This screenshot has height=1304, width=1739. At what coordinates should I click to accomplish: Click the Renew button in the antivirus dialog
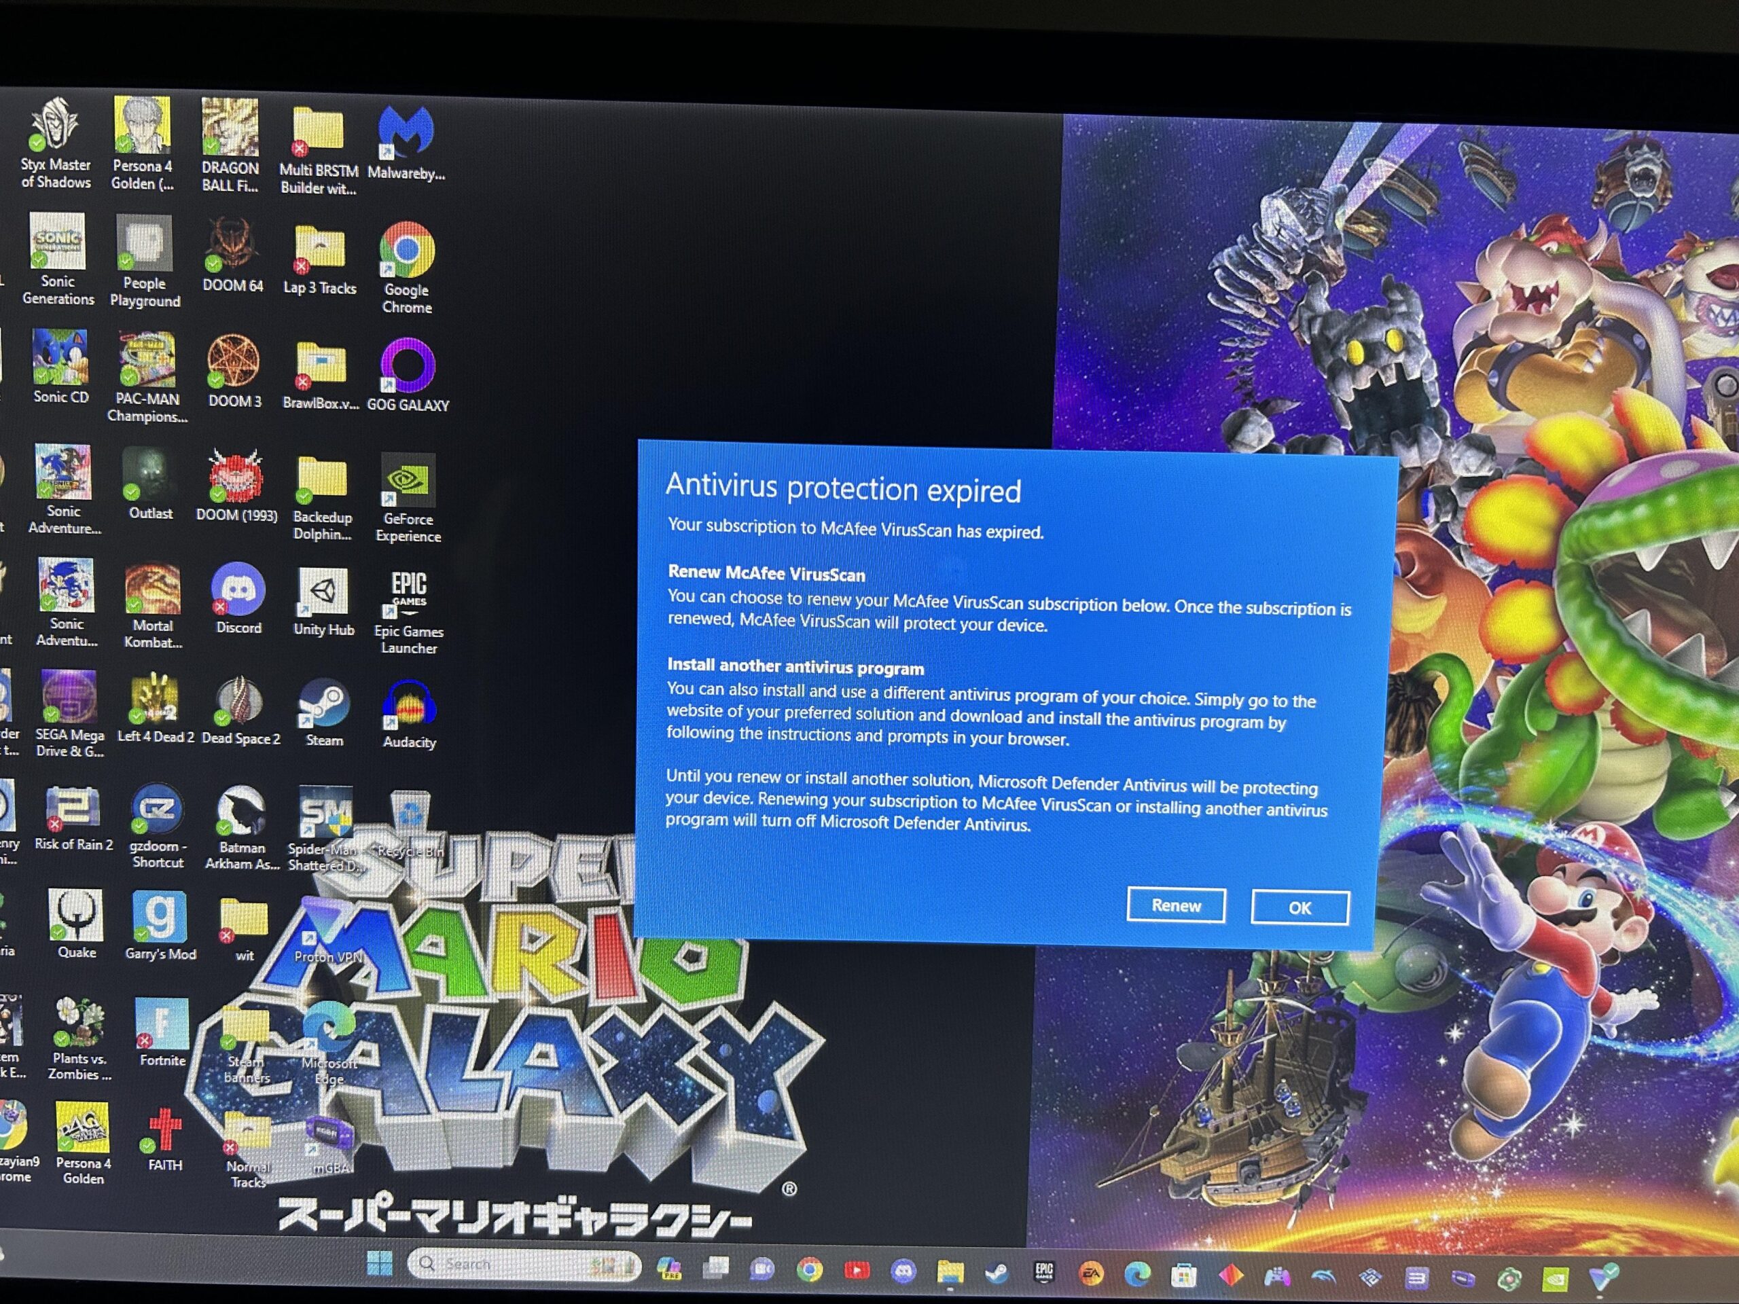click(1175, 905)
